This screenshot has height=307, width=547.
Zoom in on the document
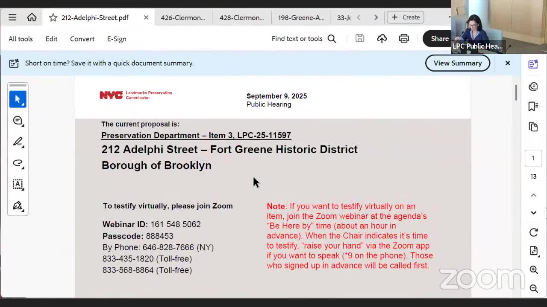click(534, 269)
